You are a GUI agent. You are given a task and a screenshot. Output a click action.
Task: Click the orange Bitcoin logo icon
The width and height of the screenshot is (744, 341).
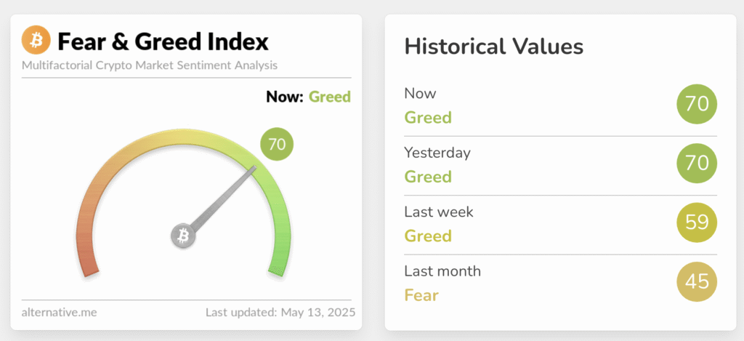click(x=36, y=41)
